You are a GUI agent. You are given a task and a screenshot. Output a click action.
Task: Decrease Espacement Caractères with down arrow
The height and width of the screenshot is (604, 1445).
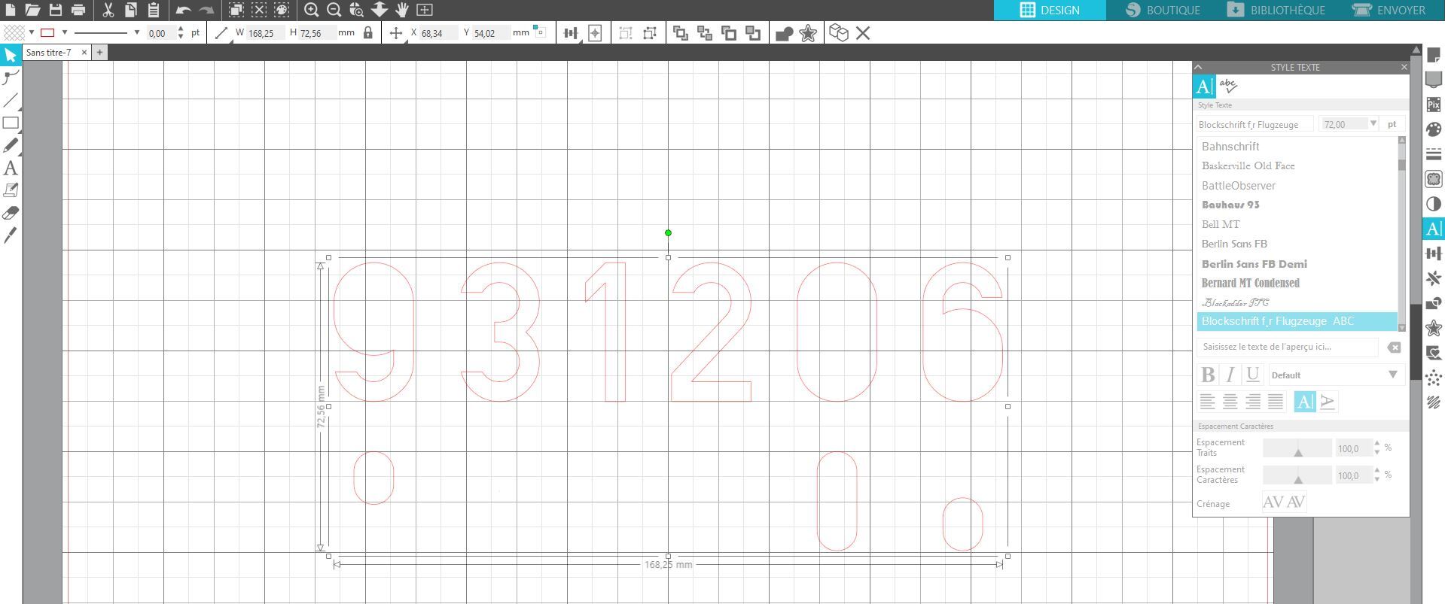[1377, 480]
